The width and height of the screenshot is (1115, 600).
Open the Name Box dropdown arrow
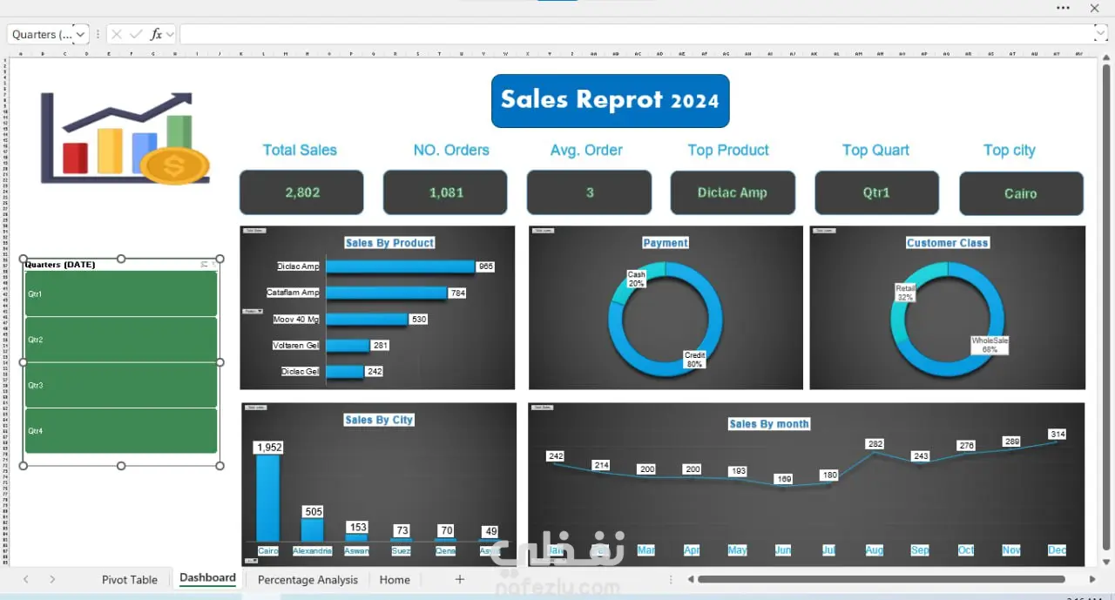pos(81,34)
